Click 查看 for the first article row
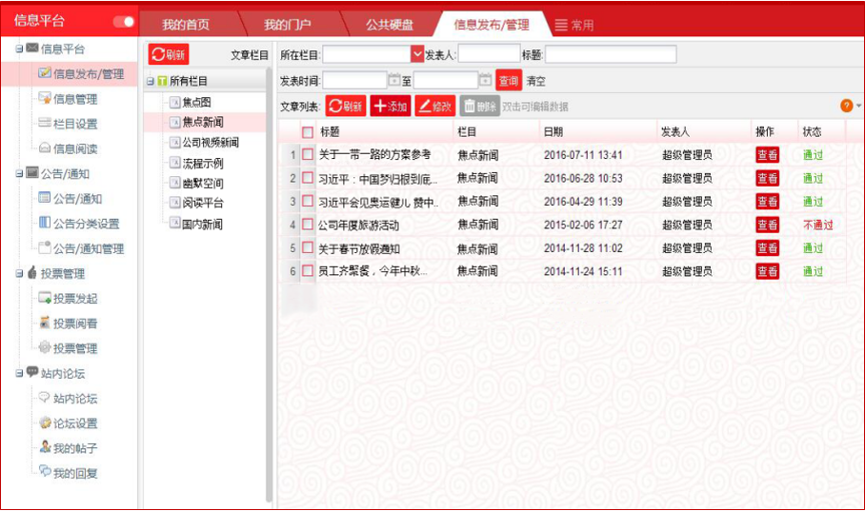 pyautogui.click(x=767, y=154)
